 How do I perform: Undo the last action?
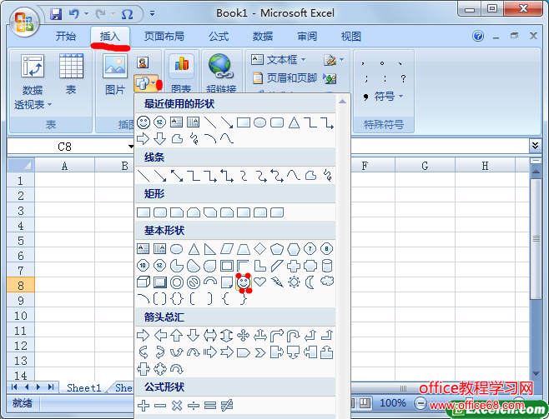coord(74,14)
